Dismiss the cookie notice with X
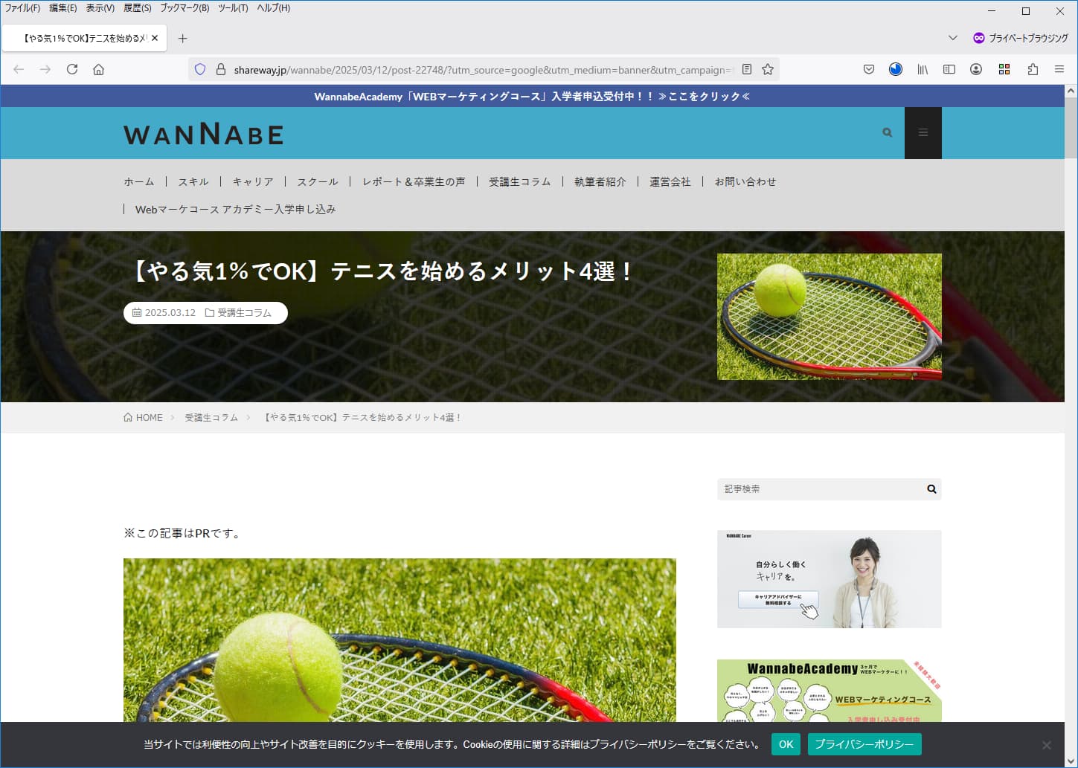 [1047, 745]
